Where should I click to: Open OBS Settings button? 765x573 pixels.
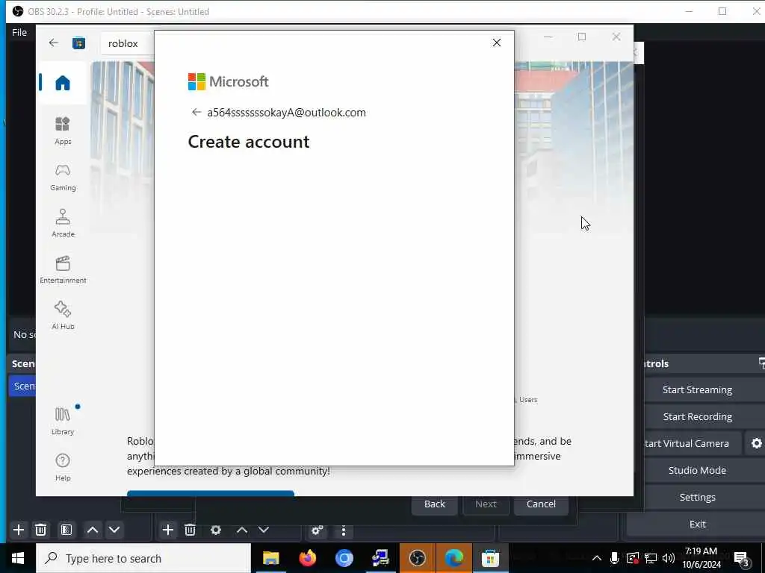pyautogui.click(x=697, y=497)
